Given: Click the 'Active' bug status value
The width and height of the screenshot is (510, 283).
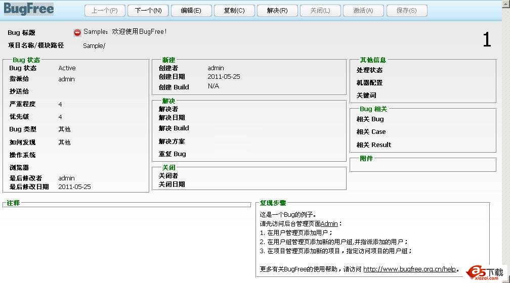Looking at the screenshot, I should click(x=67, y=68).
